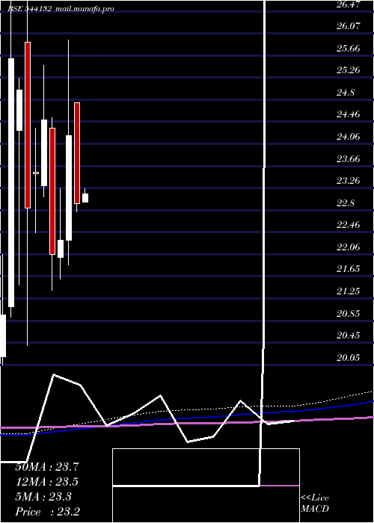The width and height of the screenshot is (374, 523).
Task: Click the 22.06 price axis label
Action: 349,247
